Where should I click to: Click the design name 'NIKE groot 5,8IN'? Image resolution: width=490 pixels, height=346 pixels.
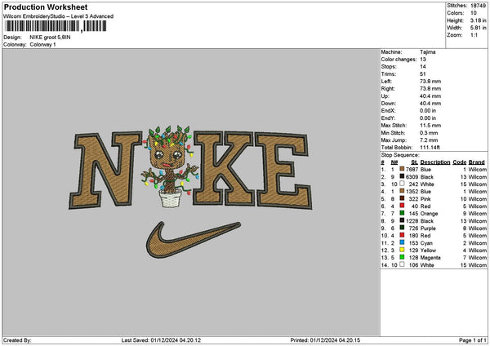point(50,38)
